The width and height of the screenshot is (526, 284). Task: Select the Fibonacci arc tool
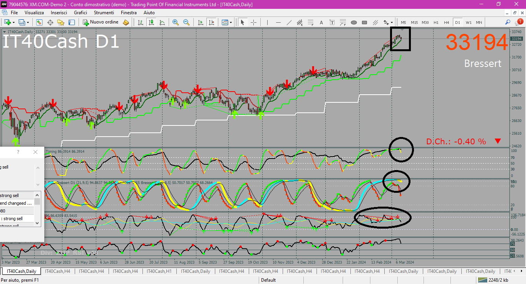click(x=343, y=22)
